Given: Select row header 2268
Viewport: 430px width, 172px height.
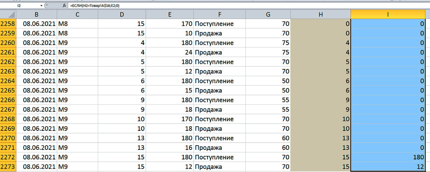Looking at the screenshot, I should point(8,119).
